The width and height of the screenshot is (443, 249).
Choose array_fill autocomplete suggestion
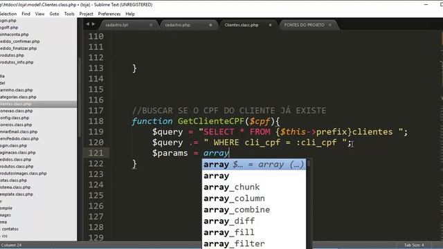(254, 232)
